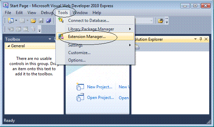Click the Open Project... link

tap(100, 98)
